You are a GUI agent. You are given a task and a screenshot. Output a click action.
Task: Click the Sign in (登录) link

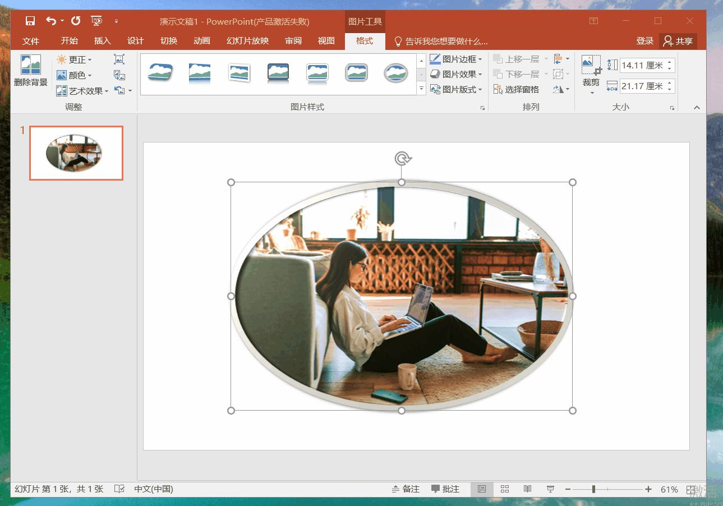[x=645, y=41]
